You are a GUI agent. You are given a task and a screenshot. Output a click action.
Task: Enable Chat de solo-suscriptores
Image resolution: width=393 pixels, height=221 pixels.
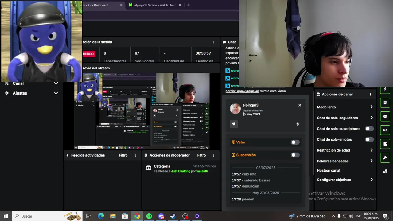pos(369,129)
